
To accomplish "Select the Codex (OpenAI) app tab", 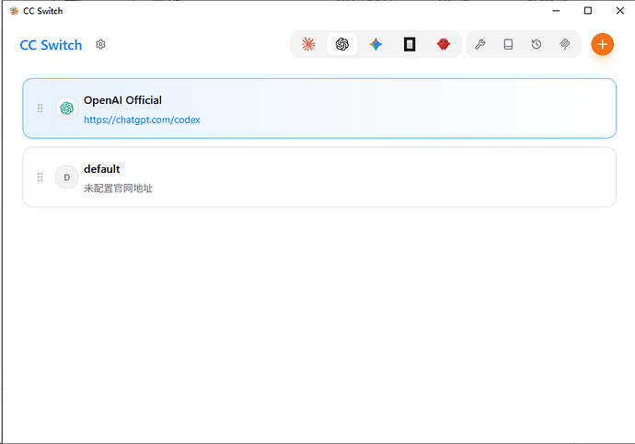I will click(341, 44).
